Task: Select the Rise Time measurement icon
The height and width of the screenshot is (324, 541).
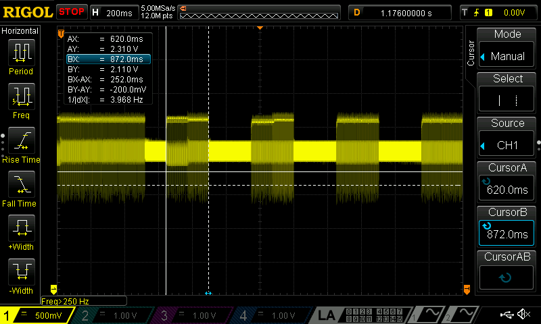Action: [x=22, y=140]
